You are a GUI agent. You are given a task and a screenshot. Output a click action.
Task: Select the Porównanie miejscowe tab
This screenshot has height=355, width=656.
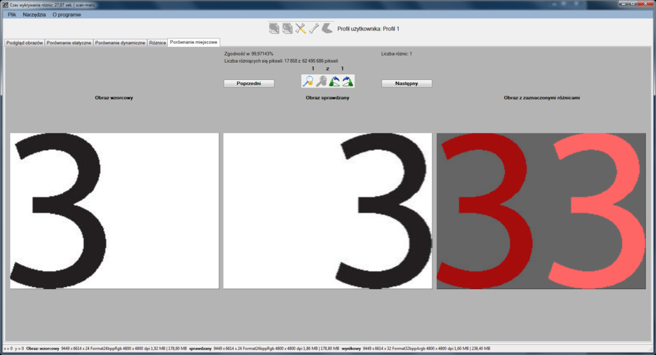point(193,42)
